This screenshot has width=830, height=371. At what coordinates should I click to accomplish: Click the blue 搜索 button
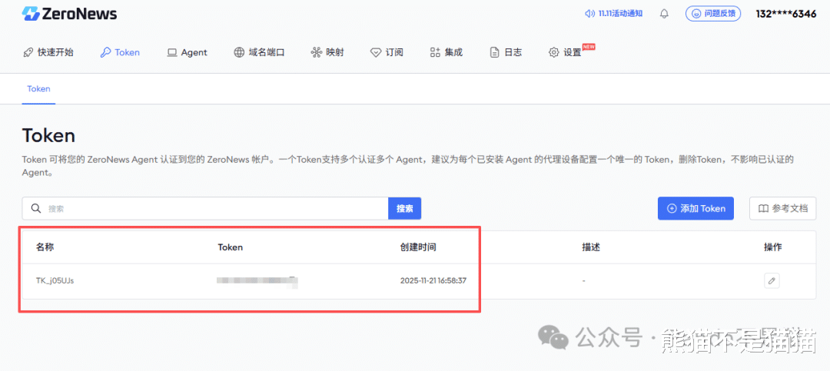[404, 208]
